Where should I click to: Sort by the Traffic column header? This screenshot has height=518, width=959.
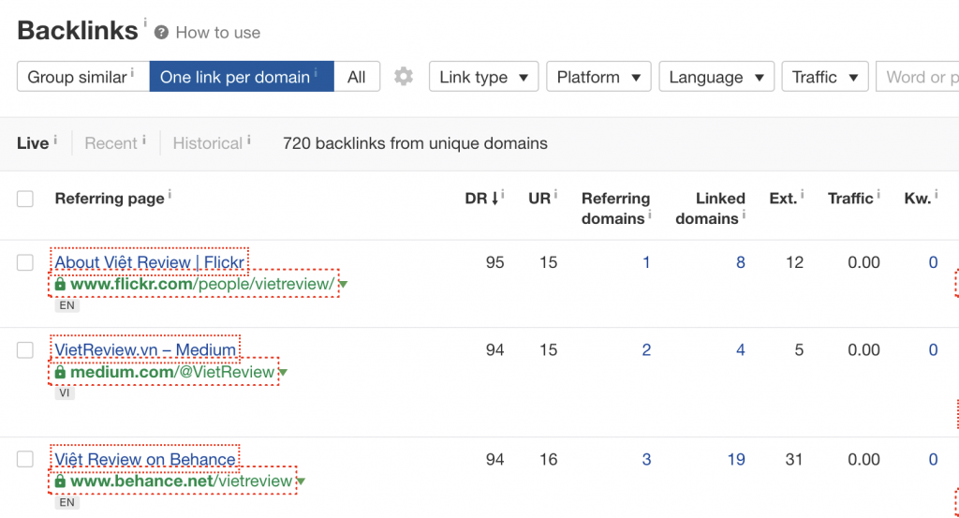click(850, 199)
